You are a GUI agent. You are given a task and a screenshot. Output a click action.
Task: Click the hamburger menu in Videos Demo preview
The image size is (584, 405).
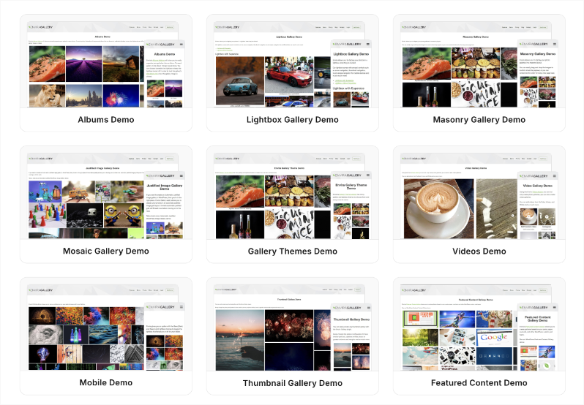pos(554,176)
